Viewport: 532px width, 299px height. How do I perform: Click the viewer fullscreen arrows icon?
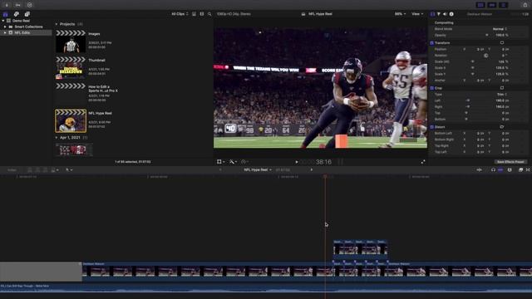tap(423, 162)
